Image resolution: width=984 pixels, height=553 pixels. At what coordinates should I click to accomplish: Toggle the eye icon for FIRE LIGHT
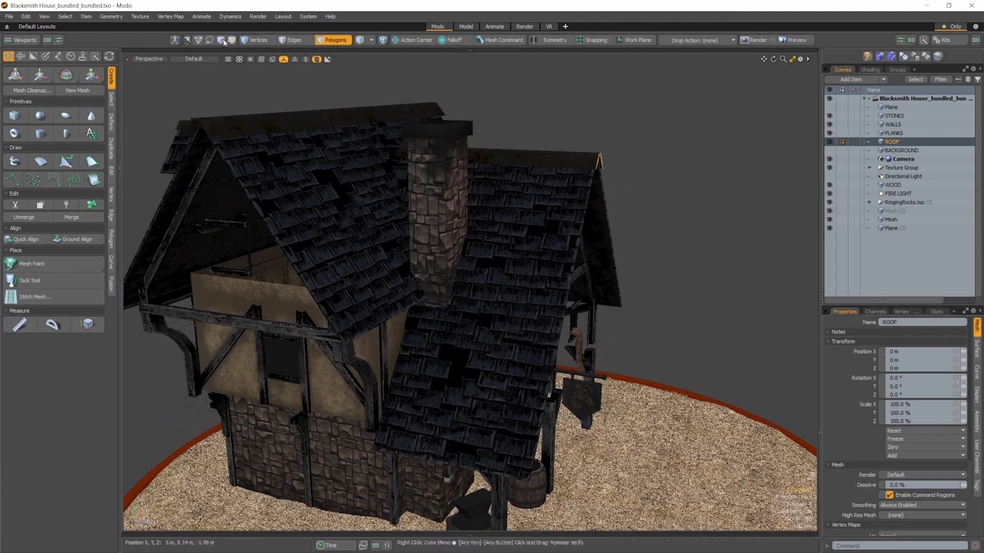pyautogui.click(x=829, y=193)
